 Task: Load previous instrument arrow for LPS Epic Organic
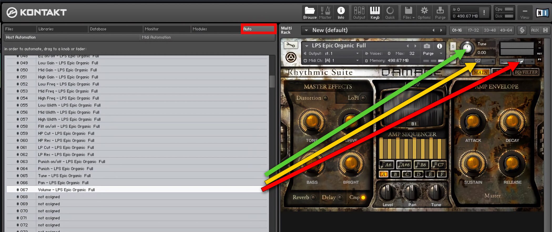408,46
